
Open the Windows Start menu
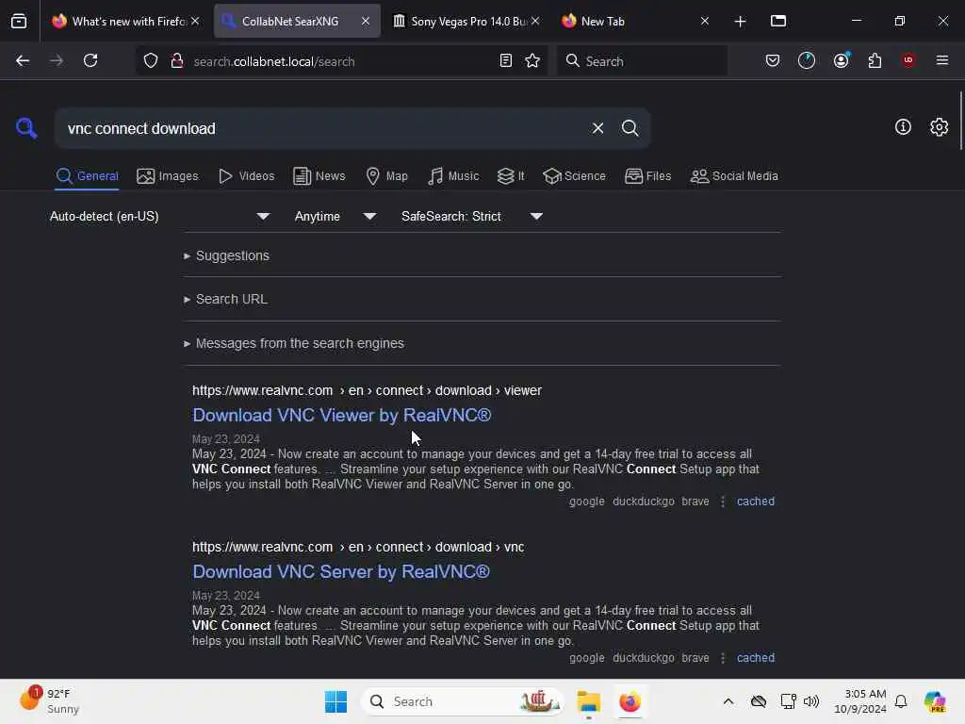click(x=336, y=701)
